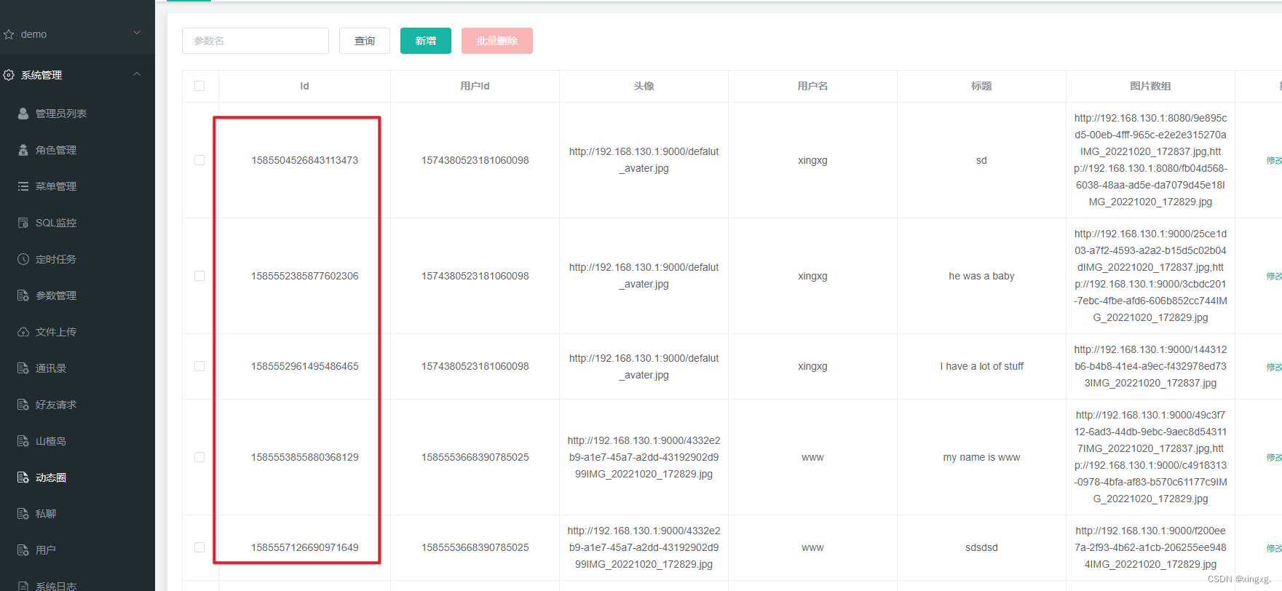The image size is (1282, 591).
Task: Click the 私聊 icon
Action: 23,514
